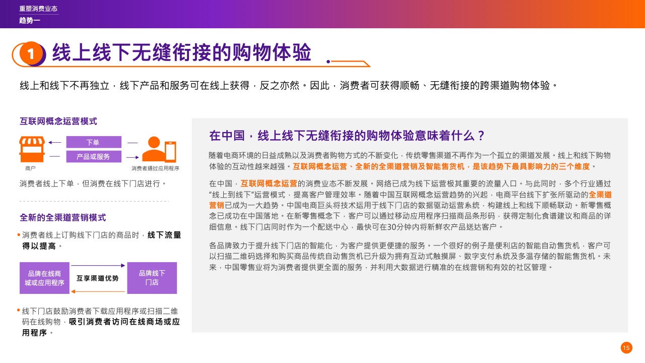Select the purple 产品或服务 box
The width and height of the screenshot is (645, 363).
pos(94,156)
